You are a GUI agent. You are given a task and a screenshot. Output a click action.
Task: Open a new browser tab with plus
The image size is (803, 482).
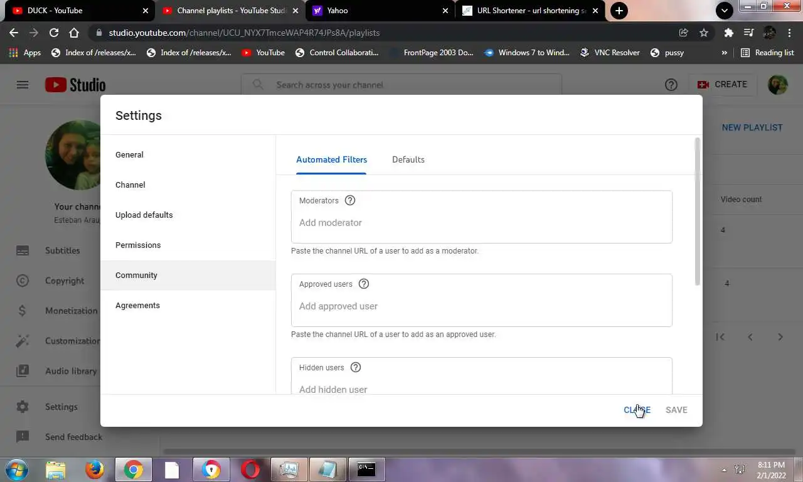[x=619, y=11]
